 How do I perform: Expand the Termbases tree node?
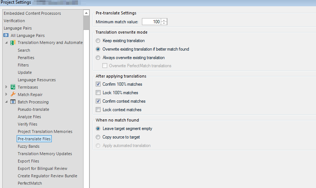6,87
